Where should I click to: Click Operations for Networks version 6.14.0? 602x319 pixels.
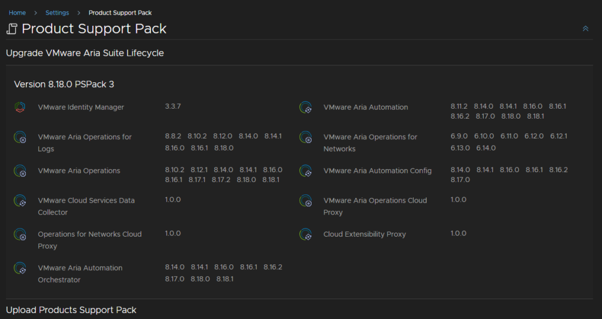pyautogui.click(x=486, y=148)
